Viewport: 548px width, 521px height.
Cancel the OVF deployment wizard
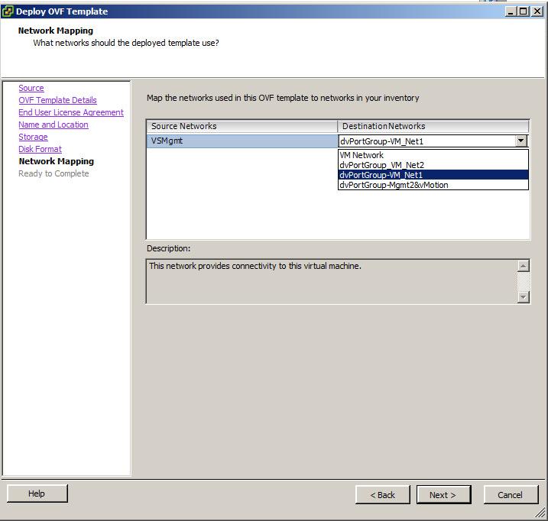[511, 495]
